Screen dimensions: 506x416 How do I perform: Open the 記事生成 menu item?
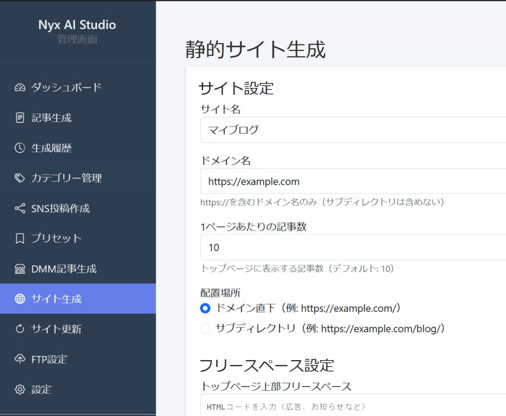click(x=78, y=118)
